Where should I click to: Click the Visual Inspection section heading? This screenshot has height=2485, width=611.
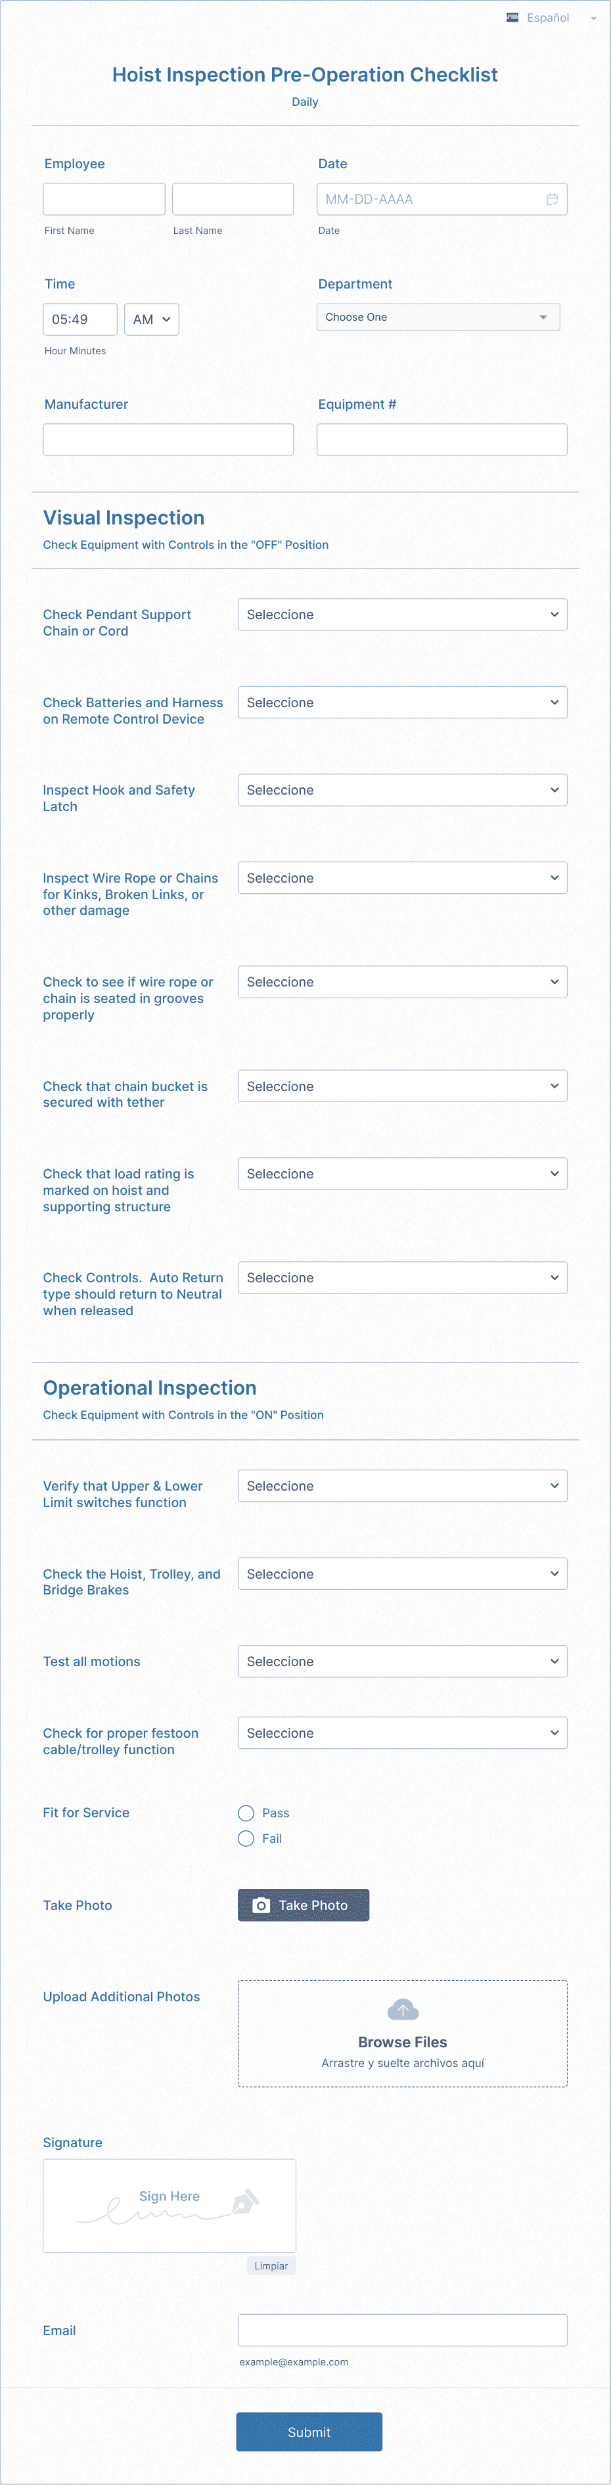[122, 518]
